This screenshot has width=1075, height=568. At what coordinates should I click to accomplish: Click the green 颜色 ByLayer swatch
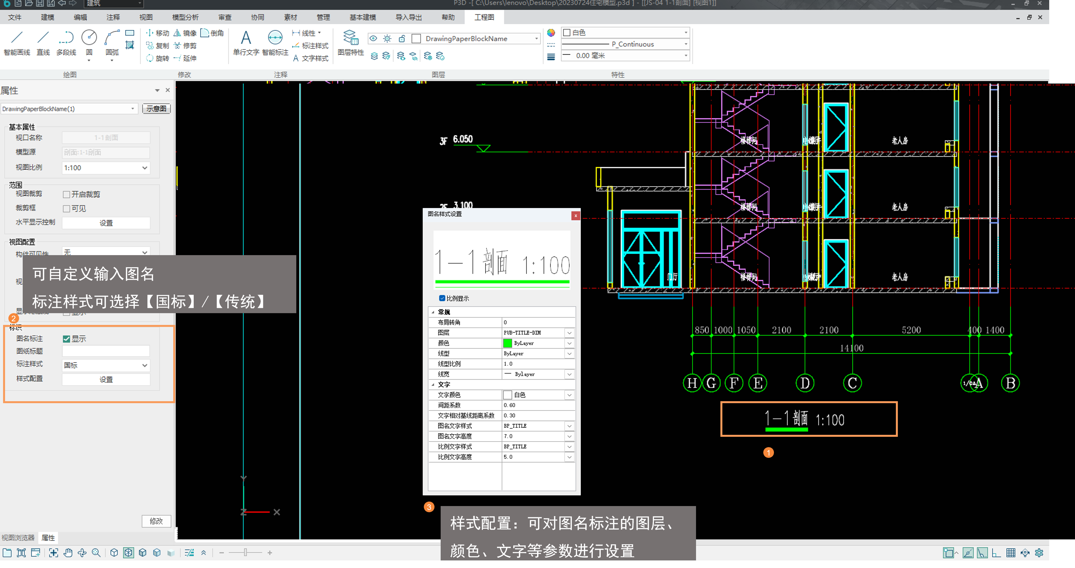507,343
